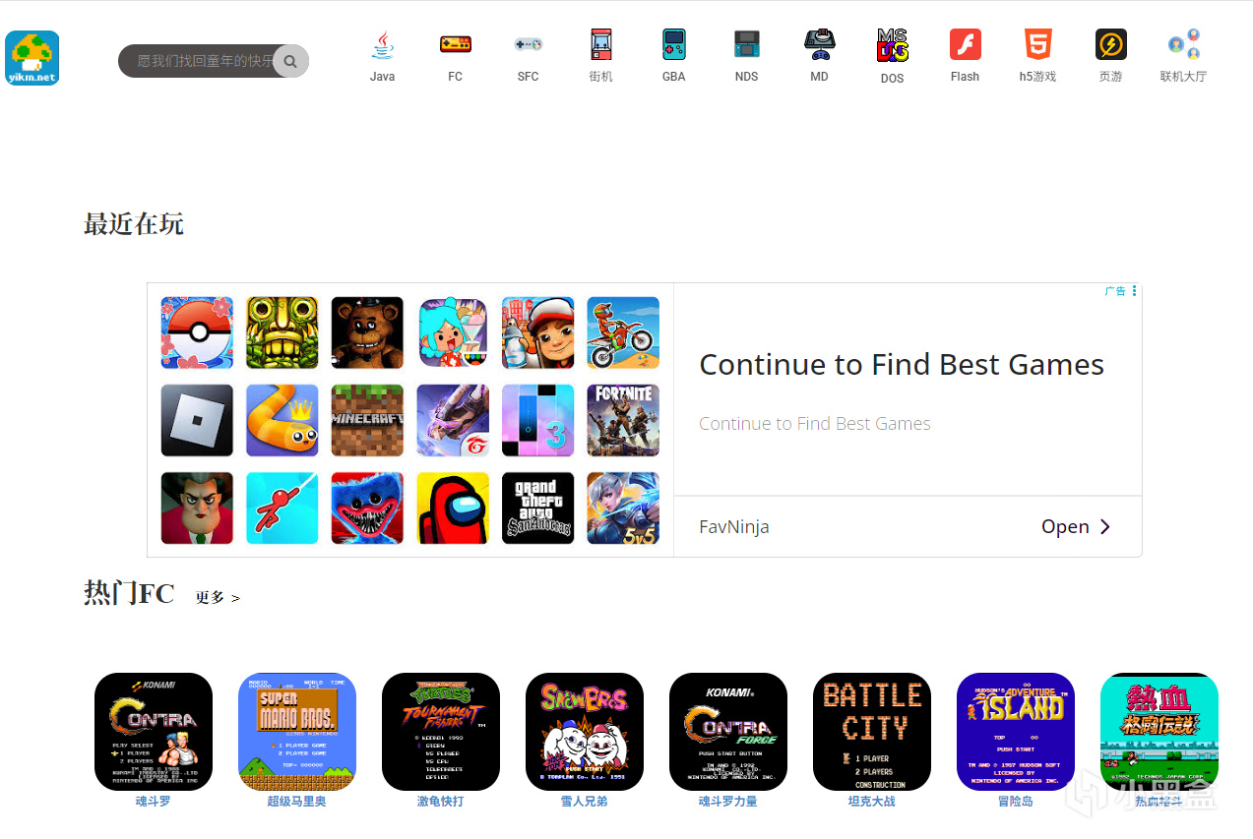
Task: Open the Flash games category
Action: (x=966, y=44)
